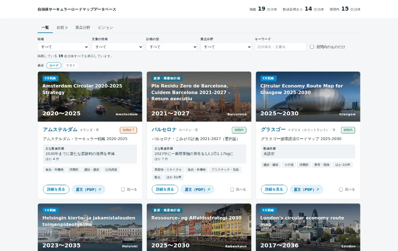Click the 観光 tag
The height and width of the screenshot is (251, 398).
coord(157,177)
